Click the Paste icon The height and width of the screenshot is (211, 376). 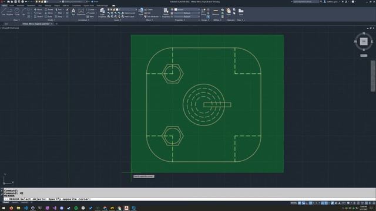click(229, 12)
